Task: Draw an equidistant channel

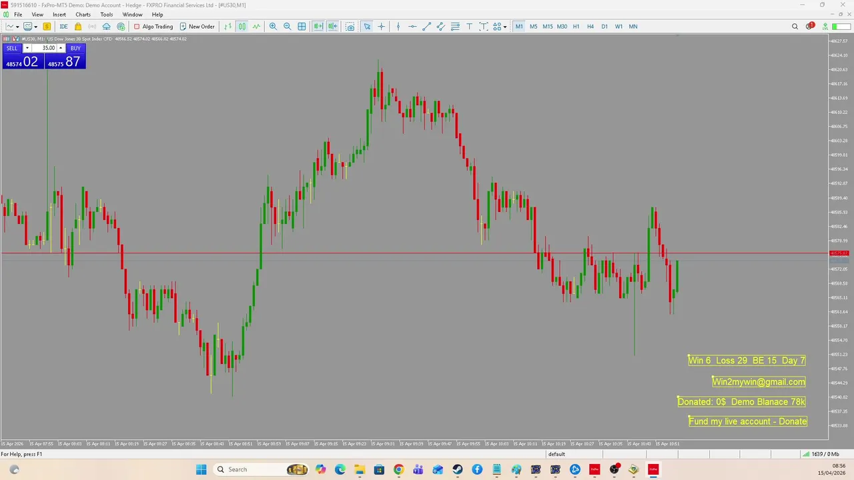Action: (x=440, y=27)
